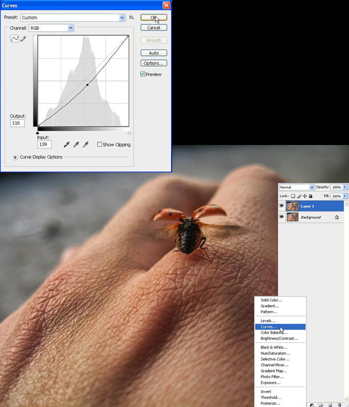Choose Black & White... menu entry
Image resolution: width=349 pixels, height=407 pixels.
coord(274,347)
